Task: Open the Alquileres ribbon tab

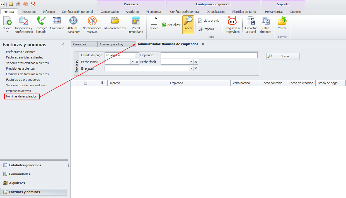Action: click(x=132, y=12)
